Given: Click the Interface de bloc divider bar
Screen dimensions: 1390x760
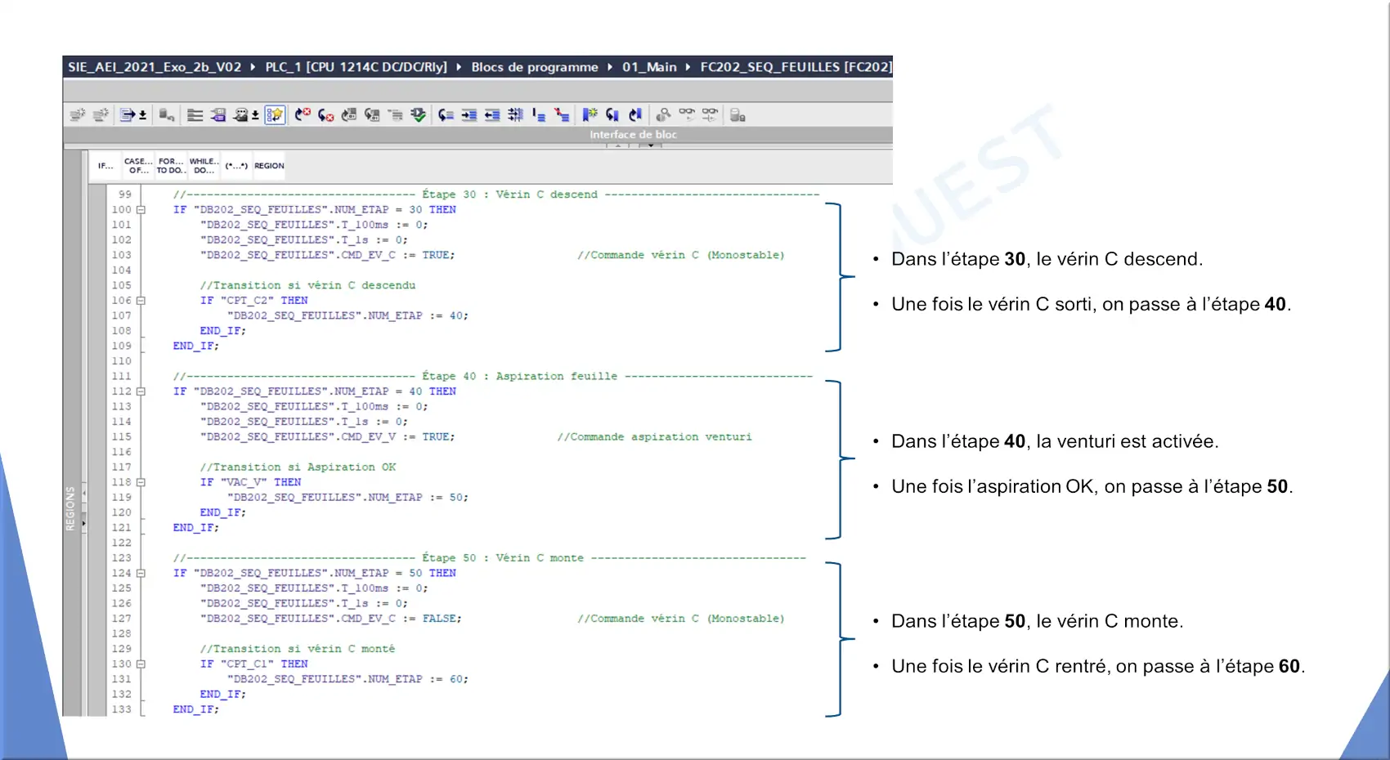Looking at the screenshot, I should pos(633,135).
